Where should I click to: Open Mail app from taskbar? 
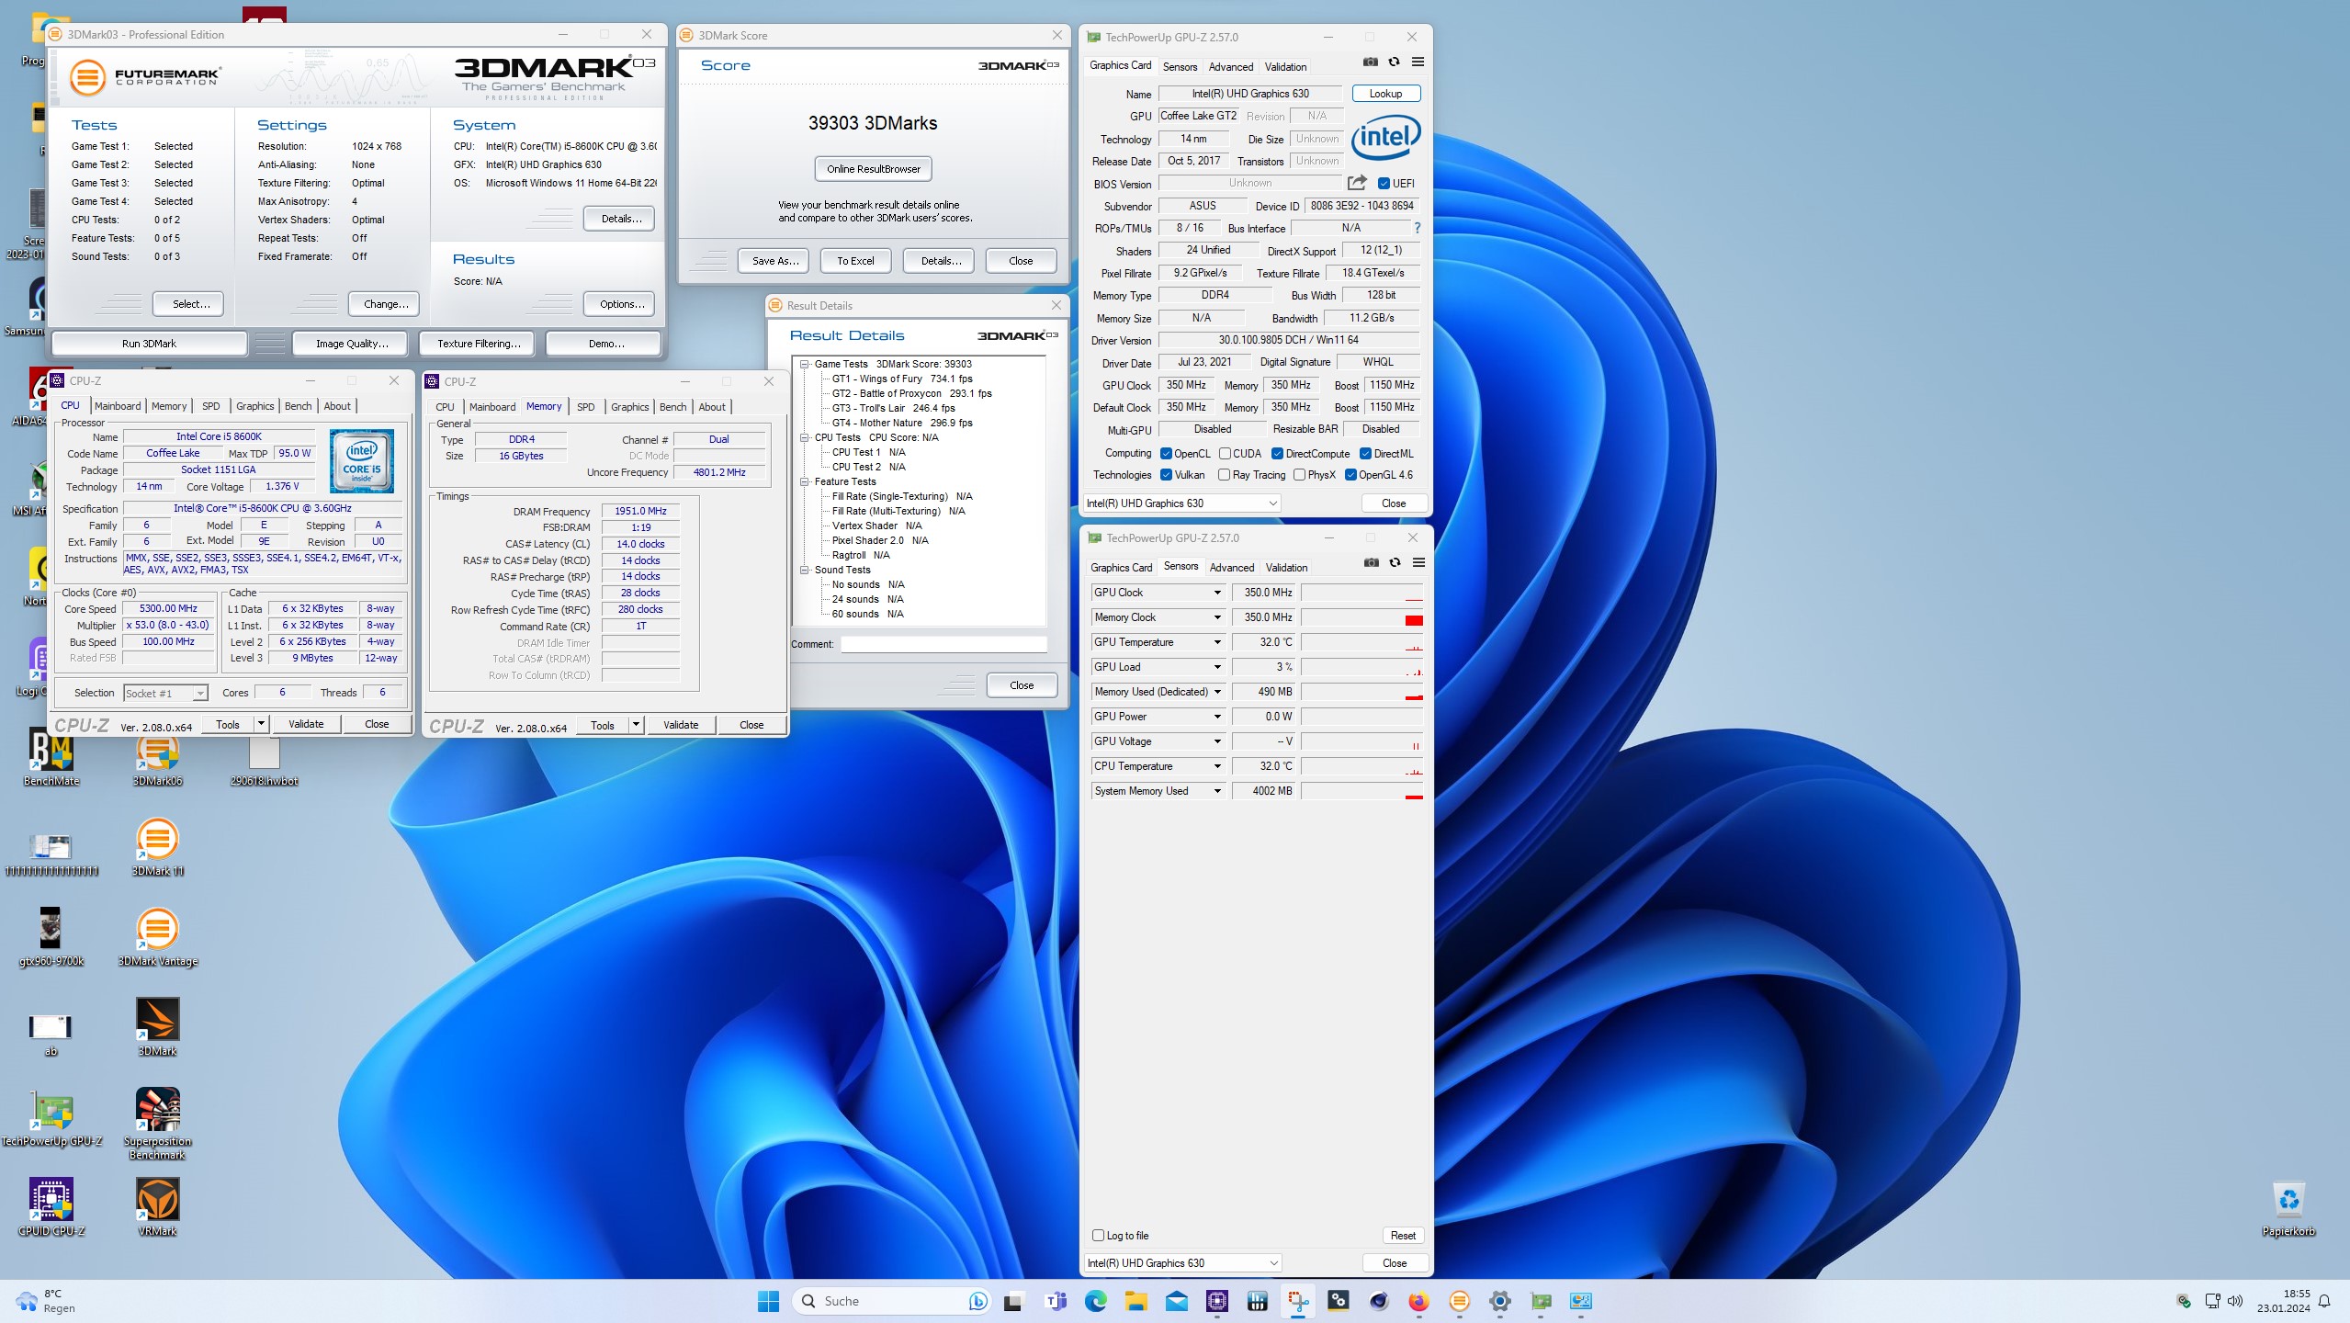(1176, 1301)
